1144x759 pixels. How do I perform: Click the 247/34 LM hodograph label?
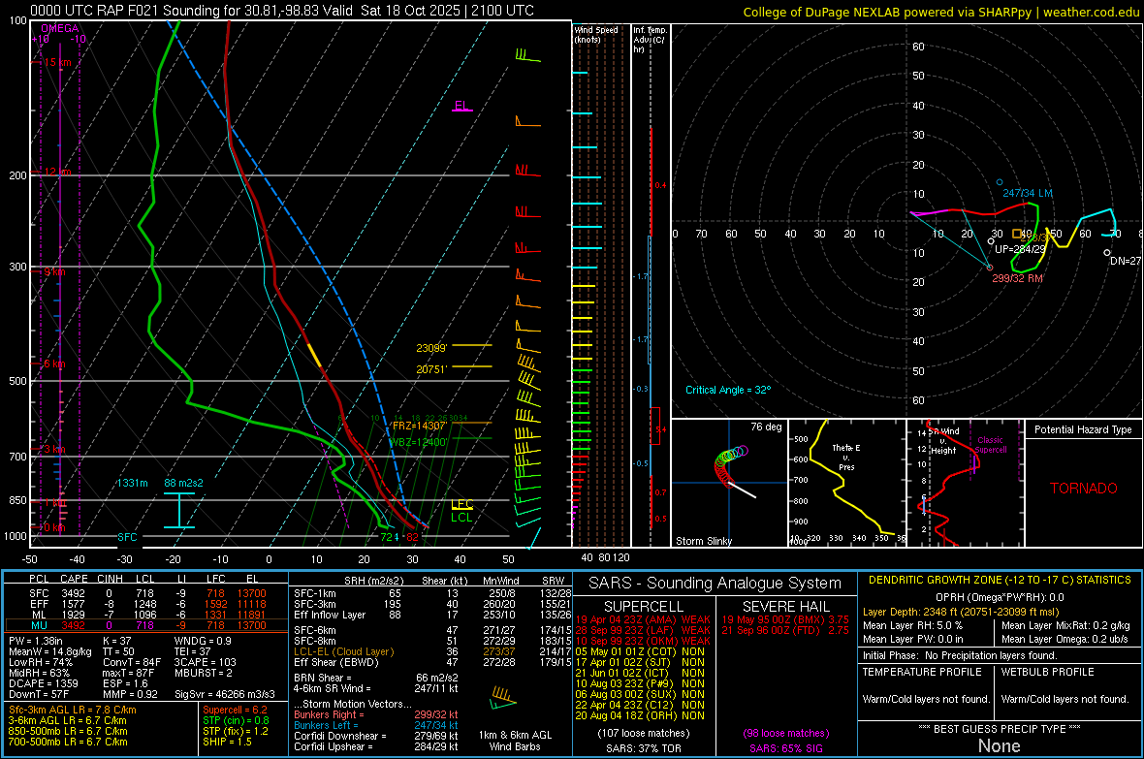coord(1028,194)
